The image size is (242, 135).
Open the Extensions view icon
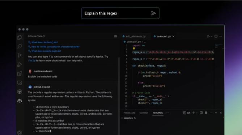[20, 73]
